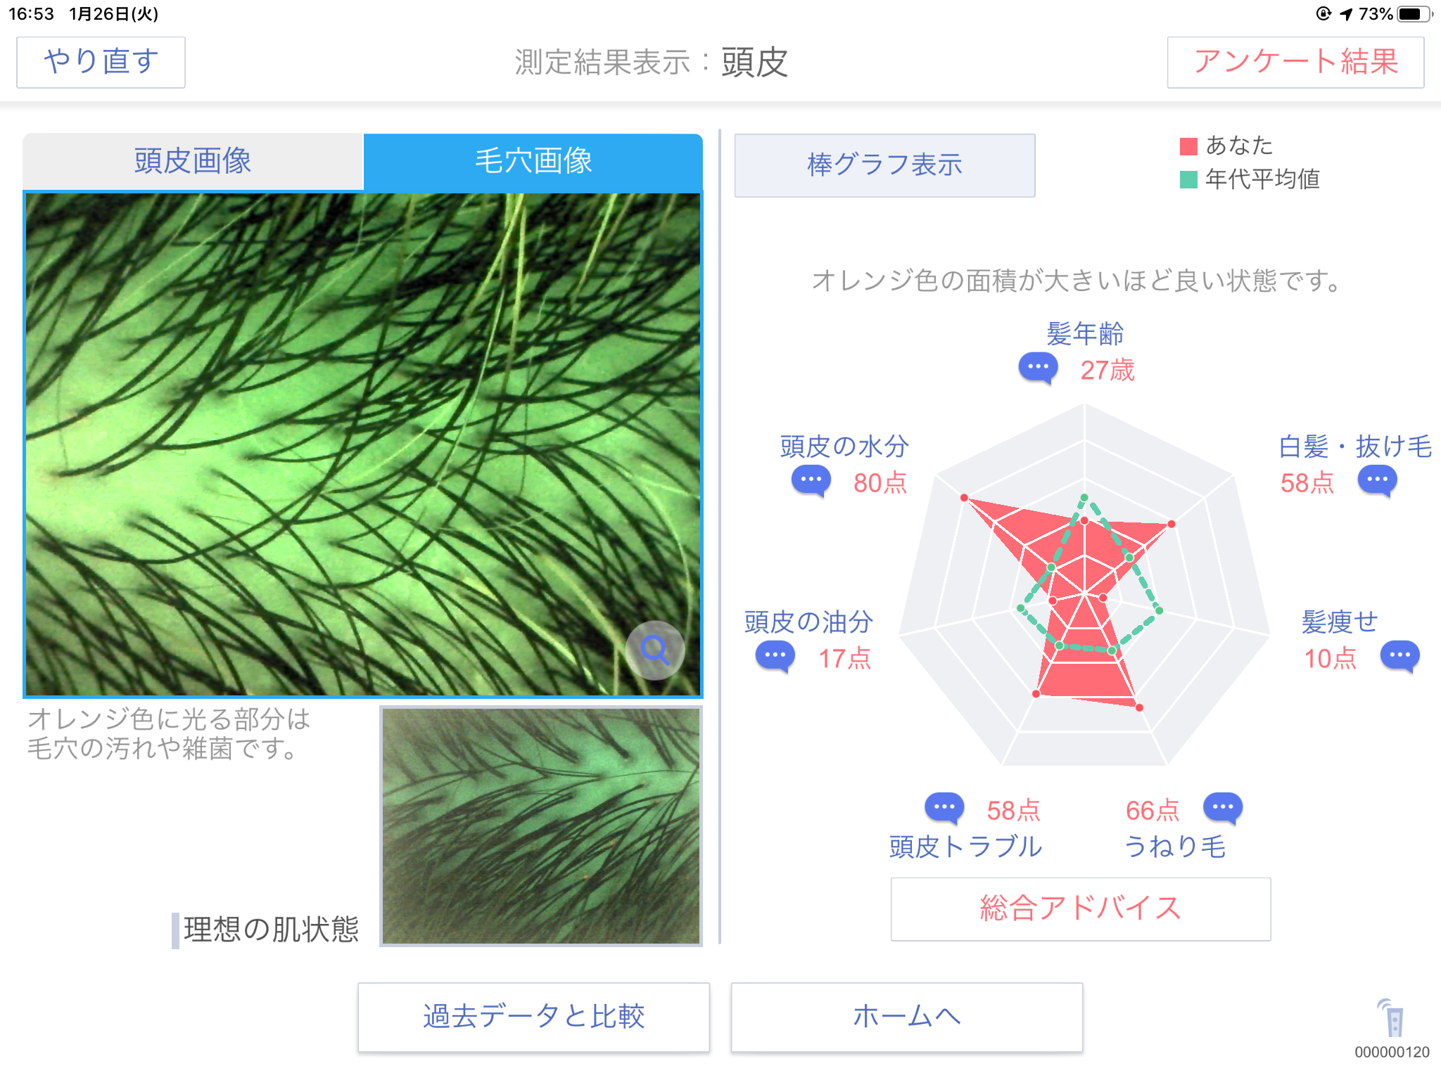This screenshot has width=1441, height=1080.
Task: Tap the red あなた legend swatch
Action: pyautogui.click(x=1188, y=146)
